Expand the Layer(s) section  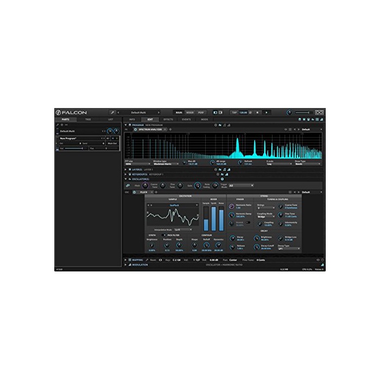[x=126, y=169]
